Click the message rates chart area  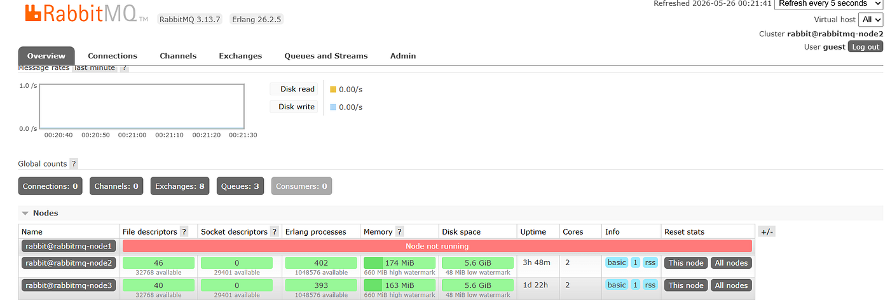(142, 106)
